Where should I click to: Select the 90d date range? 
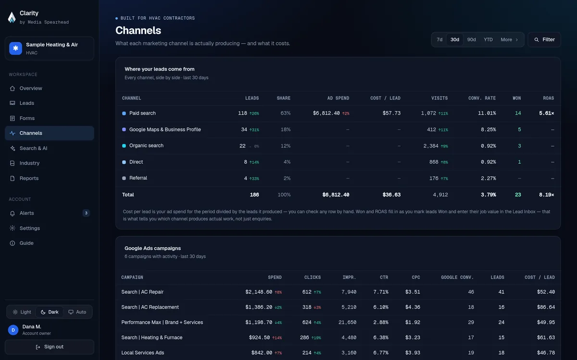click(x=472, y=40)
